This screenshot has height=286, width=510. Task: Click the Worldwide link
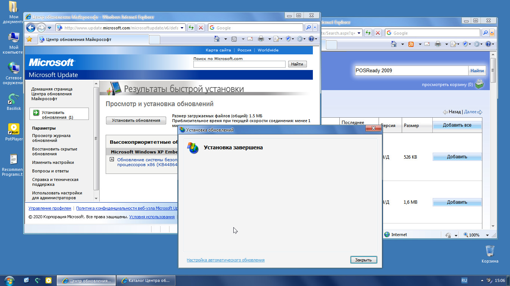click(268, 50)
